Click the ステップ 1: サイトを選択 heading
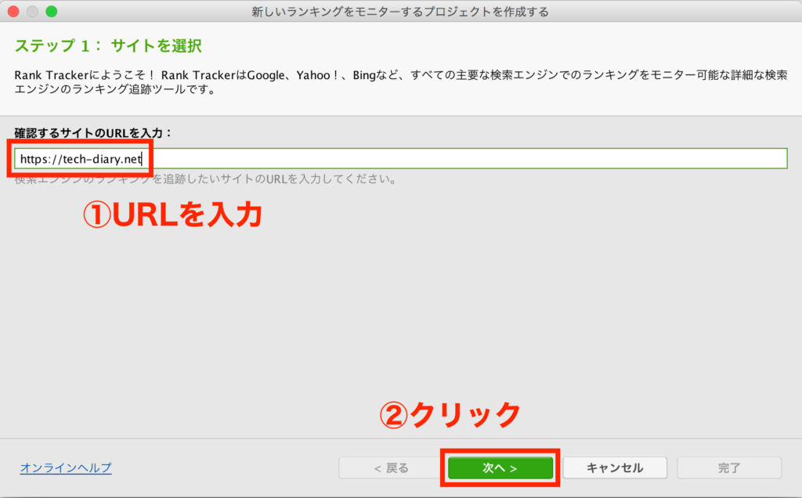This screenshot has width=802, height=498. click(x=108, y=46)
